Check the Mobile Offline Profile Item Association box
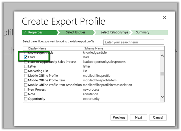The height and width of the screenshot is (131, 181). click(x=26, y=85)
